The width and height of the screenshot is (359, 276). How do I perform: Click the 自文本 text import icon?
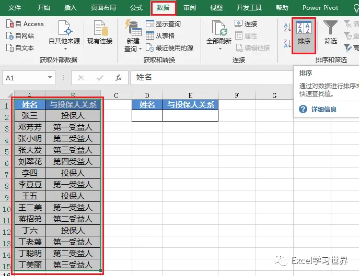pos(10,48)
